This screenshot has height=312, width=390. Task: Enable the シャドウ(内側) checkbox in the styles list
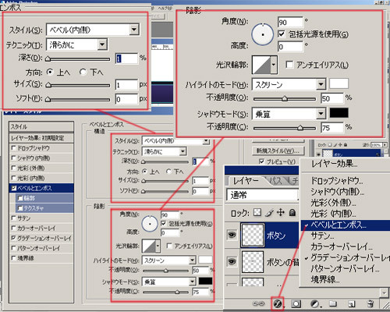[14, 158]
